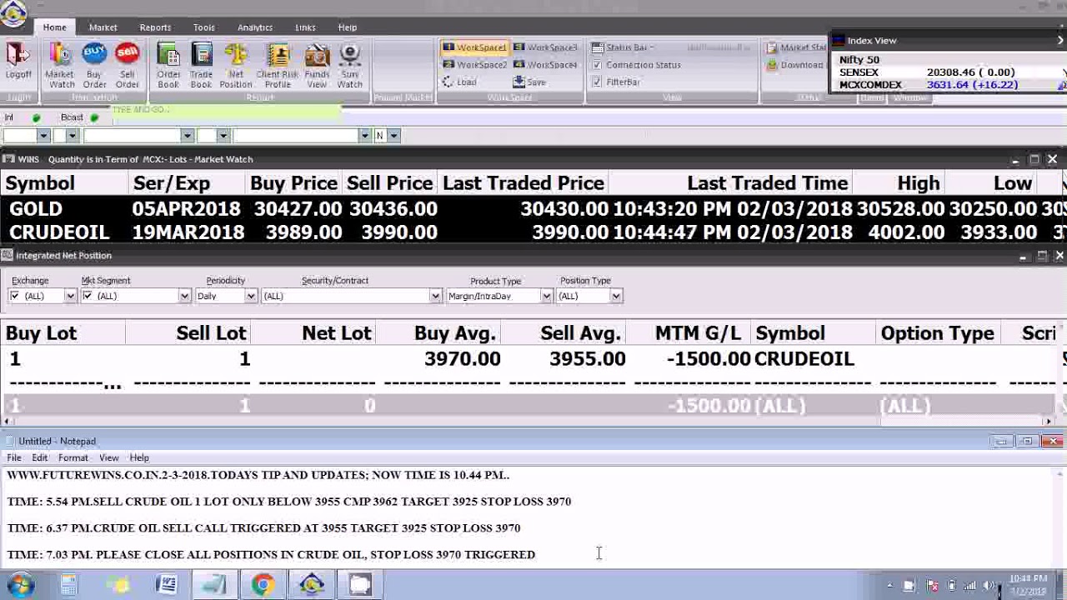
Task: Switch to WorkSpace2
Action: coord(474,64)
